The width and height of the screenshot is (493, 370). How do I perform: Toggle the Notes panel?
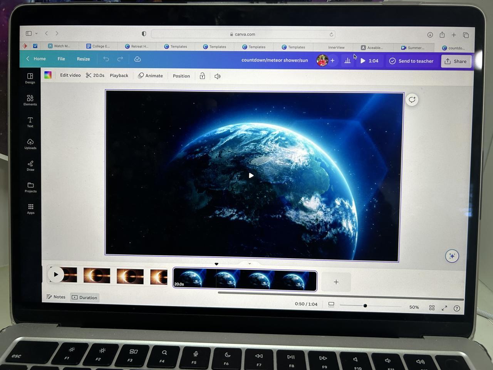point(56,297)
